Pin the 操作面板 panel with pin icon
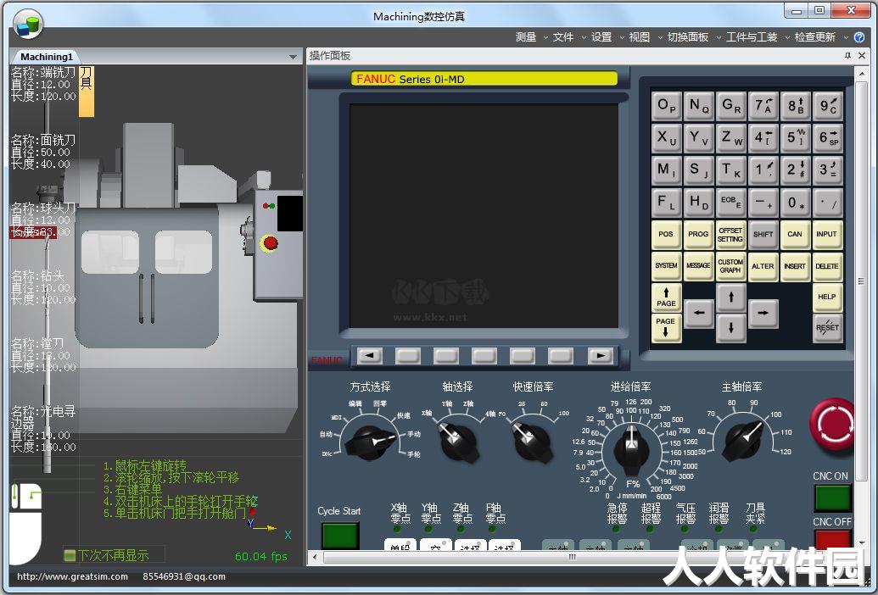 click(x=847, y=55)
